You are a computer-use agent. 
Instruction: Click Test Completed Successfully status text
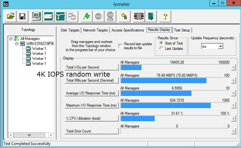tap(27, 143)
